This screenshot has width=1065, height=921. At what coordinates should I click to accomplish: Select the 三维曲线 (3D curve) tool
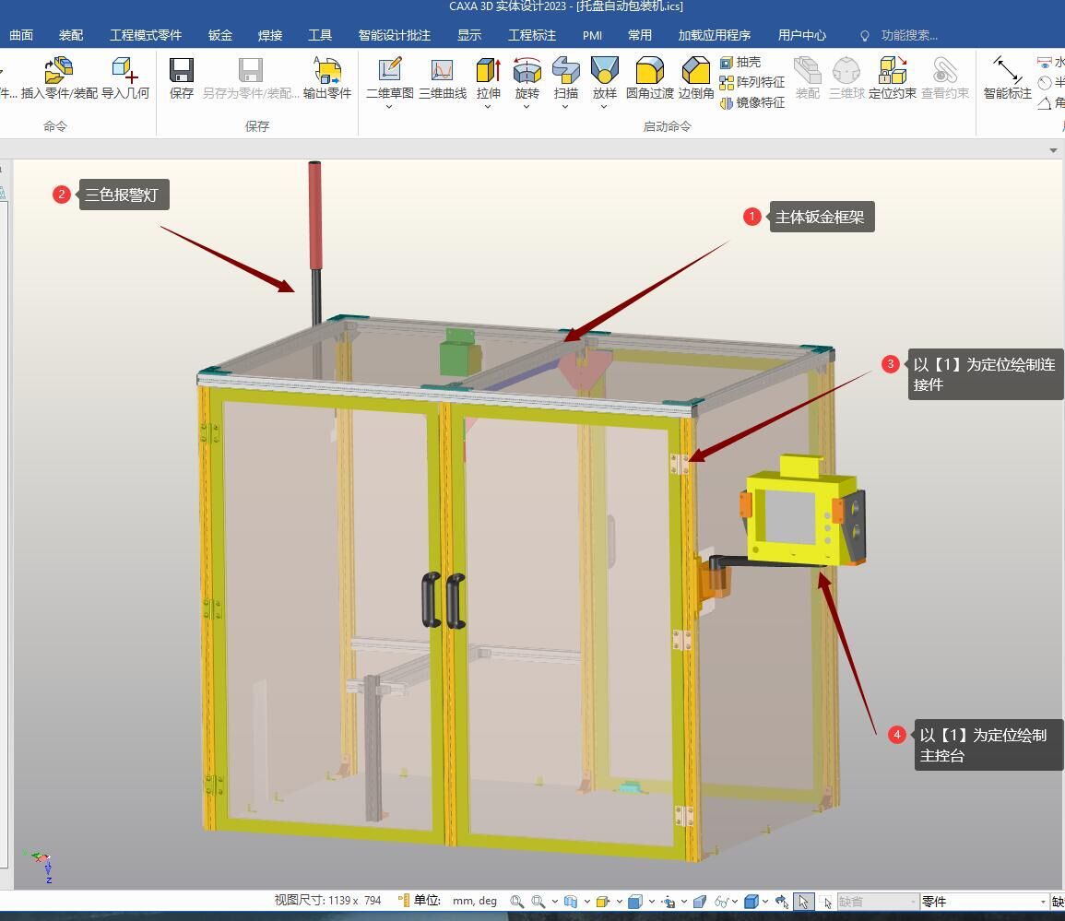(x=443, y=78)
